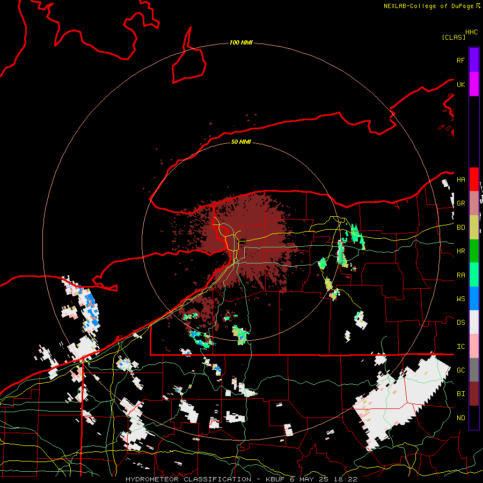Click the WS legend label
Viewport: 483px width, 483px height.
[x=460, y=299]
